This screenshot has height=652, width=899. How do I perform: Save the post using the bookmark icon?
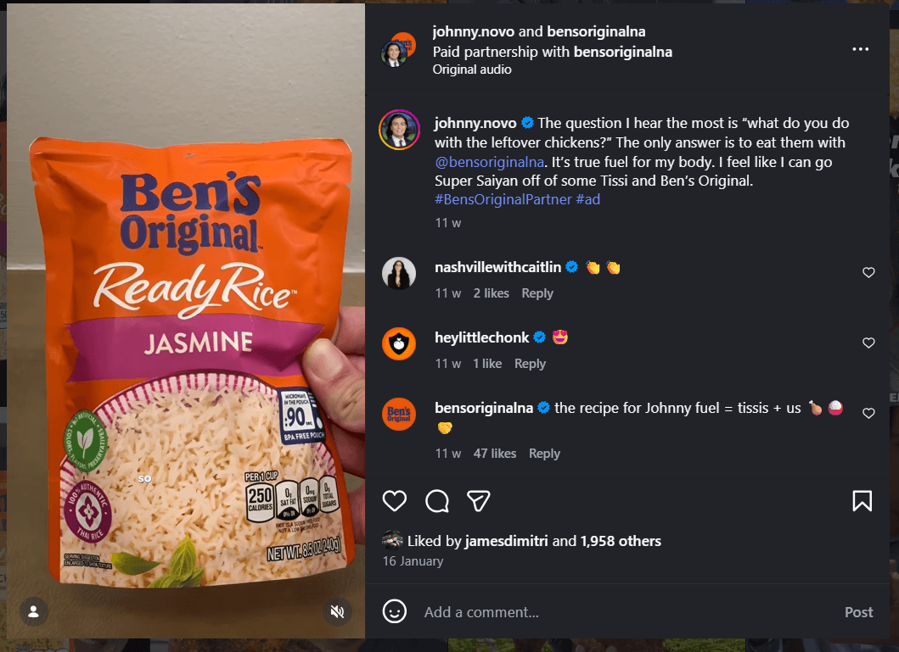[x=862, y=501]
